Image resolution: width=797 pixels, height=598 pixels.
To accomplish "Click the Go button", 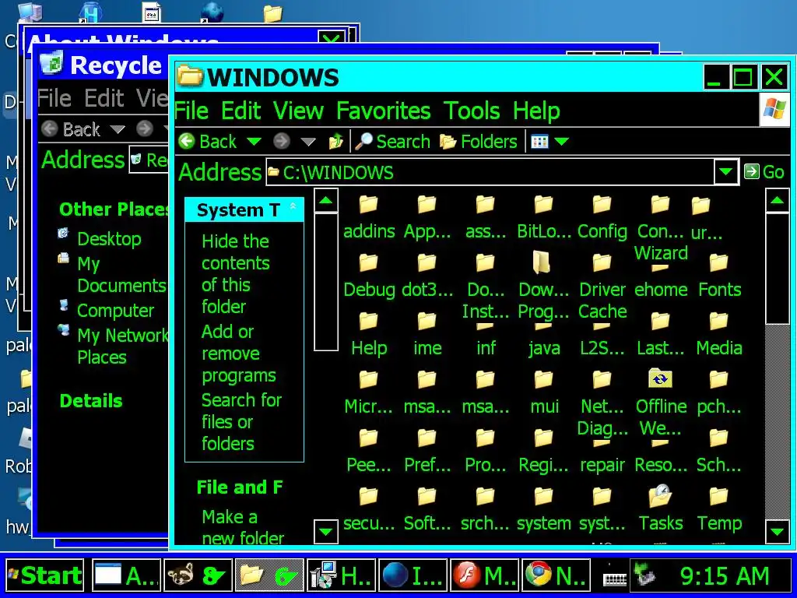I will pos(764,172).
